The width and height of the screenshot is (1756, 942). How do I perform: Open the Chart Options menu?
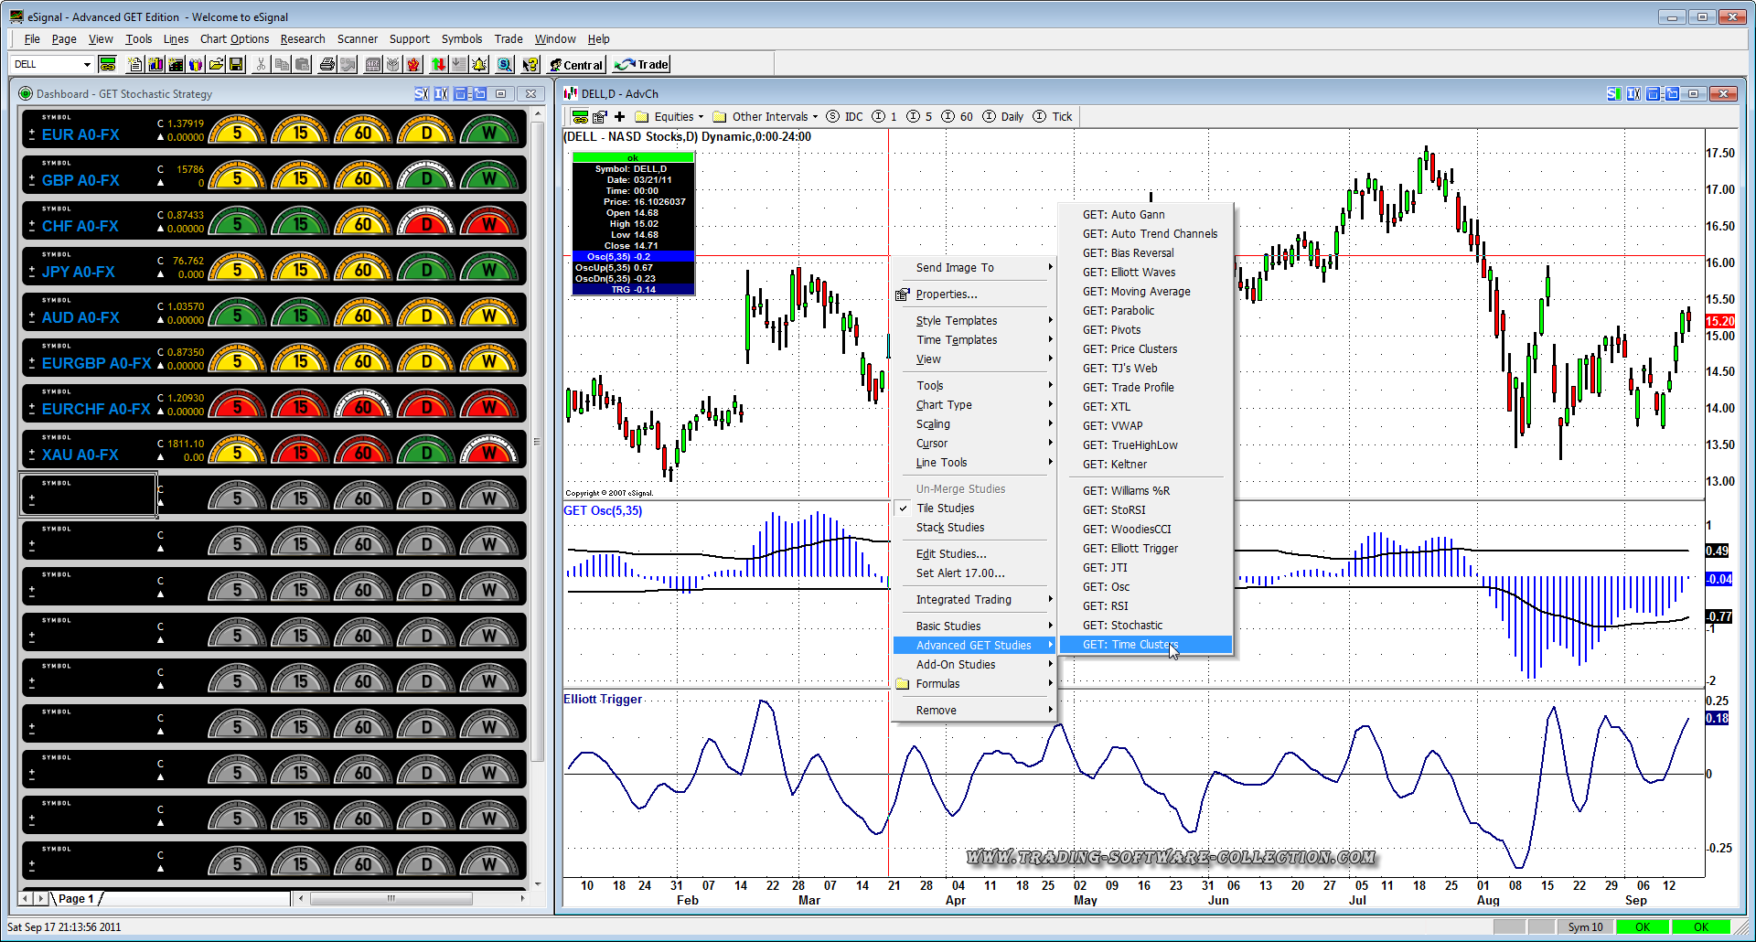point(234,39)
